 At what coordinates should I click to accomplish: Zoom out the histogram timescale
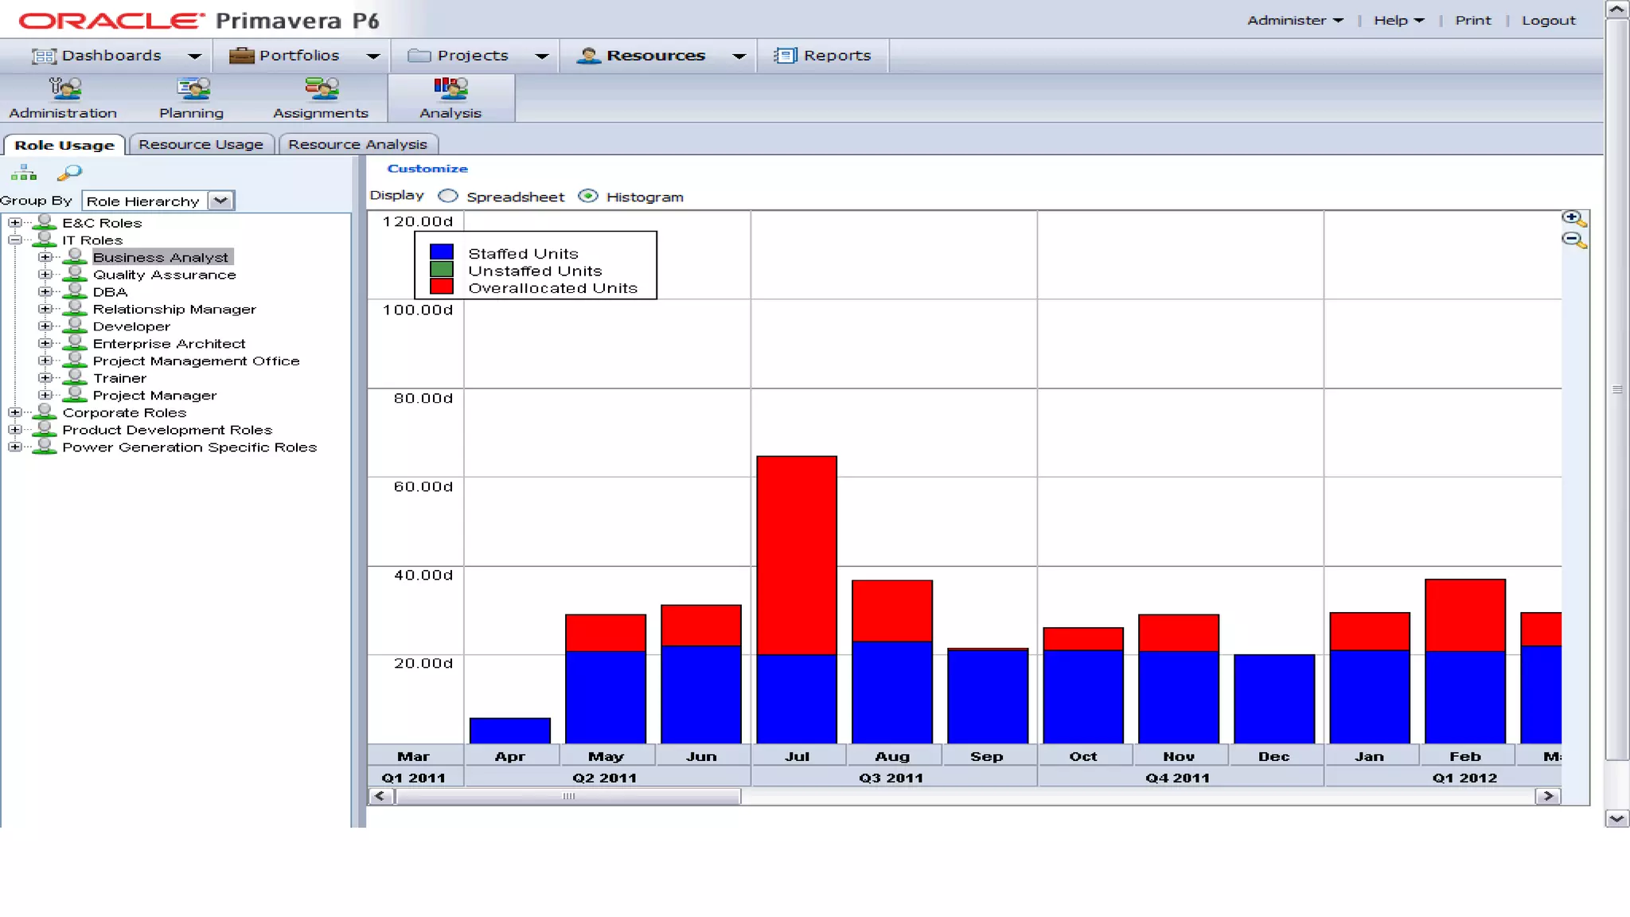1573,240
